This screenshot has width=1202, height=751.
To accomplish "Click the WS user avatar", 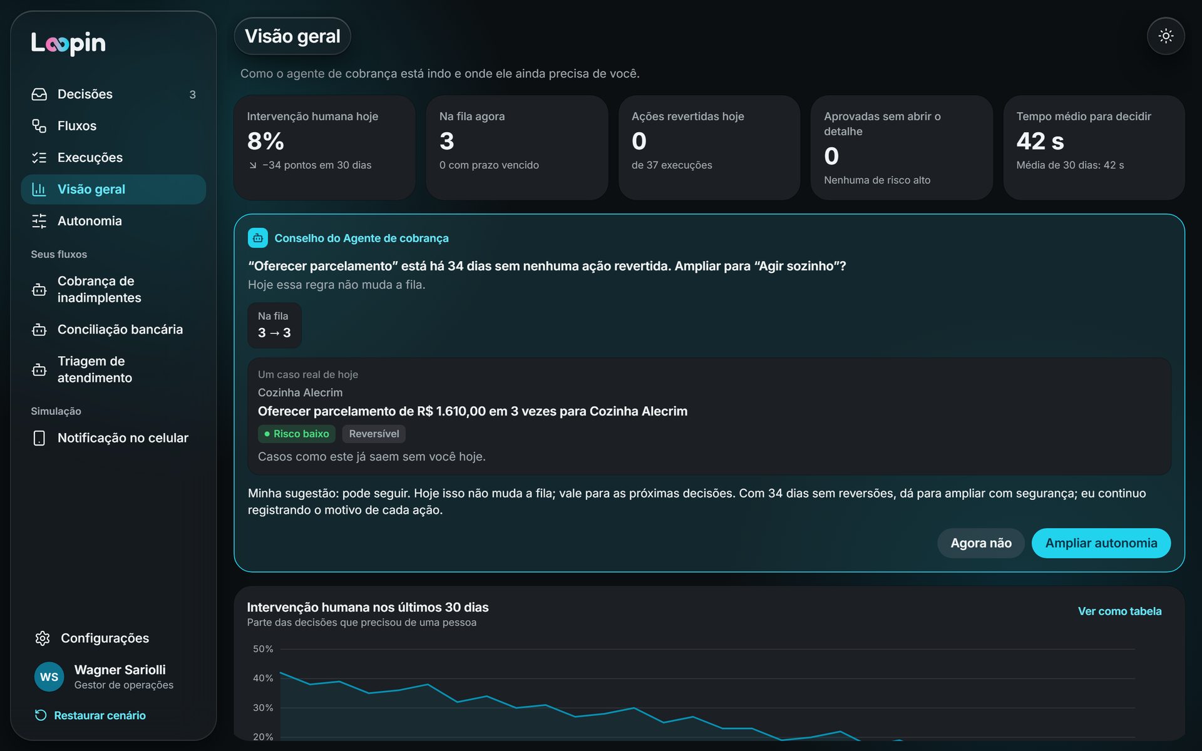I will 49,677.
